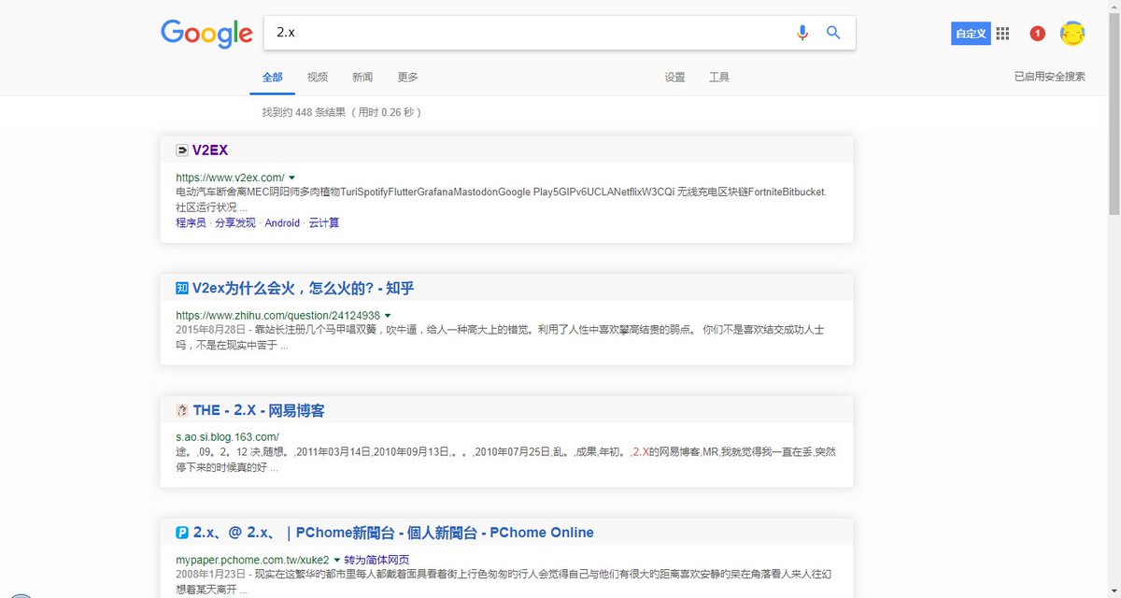Click 已启用安全搜索 link

1050,77
